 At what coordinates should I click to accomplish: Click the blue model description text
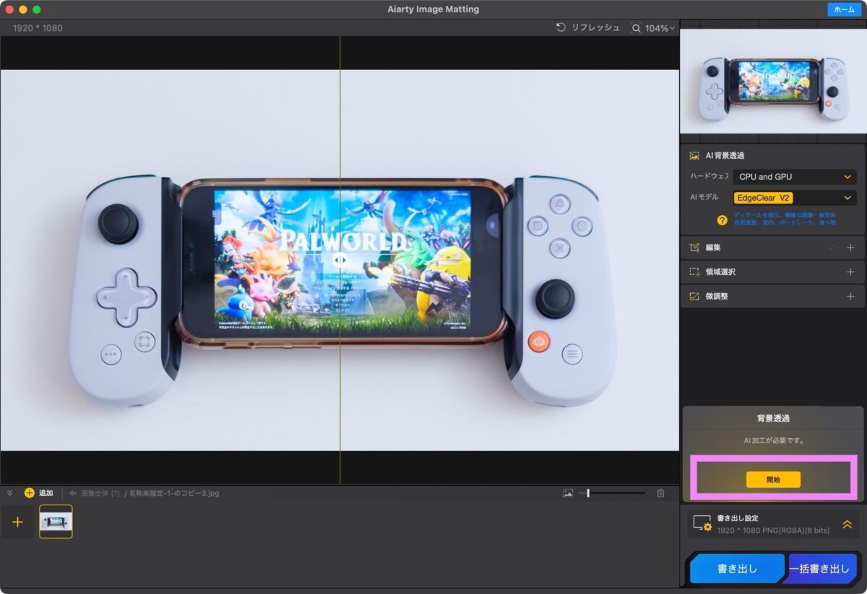[785, 219]
